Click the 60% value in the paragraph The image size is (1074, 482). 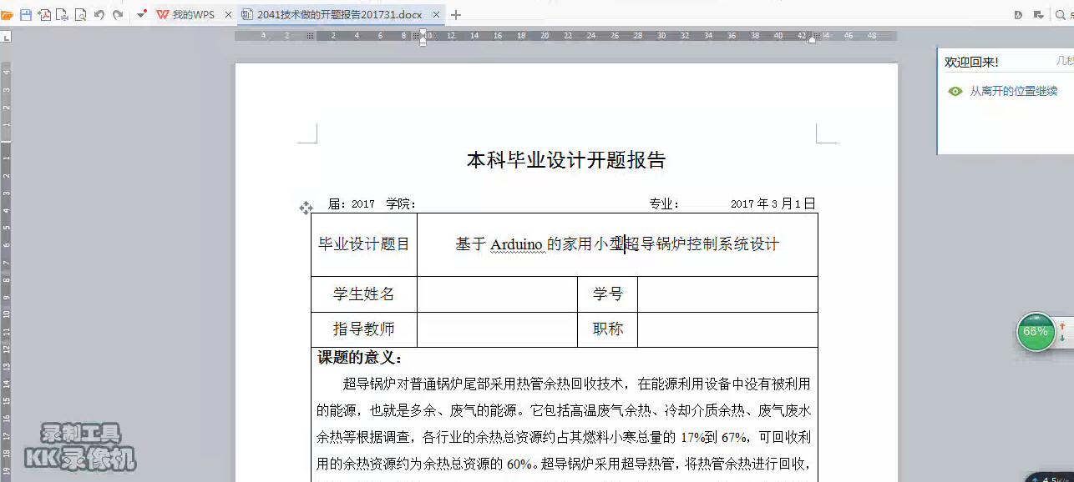pos(519,464)
